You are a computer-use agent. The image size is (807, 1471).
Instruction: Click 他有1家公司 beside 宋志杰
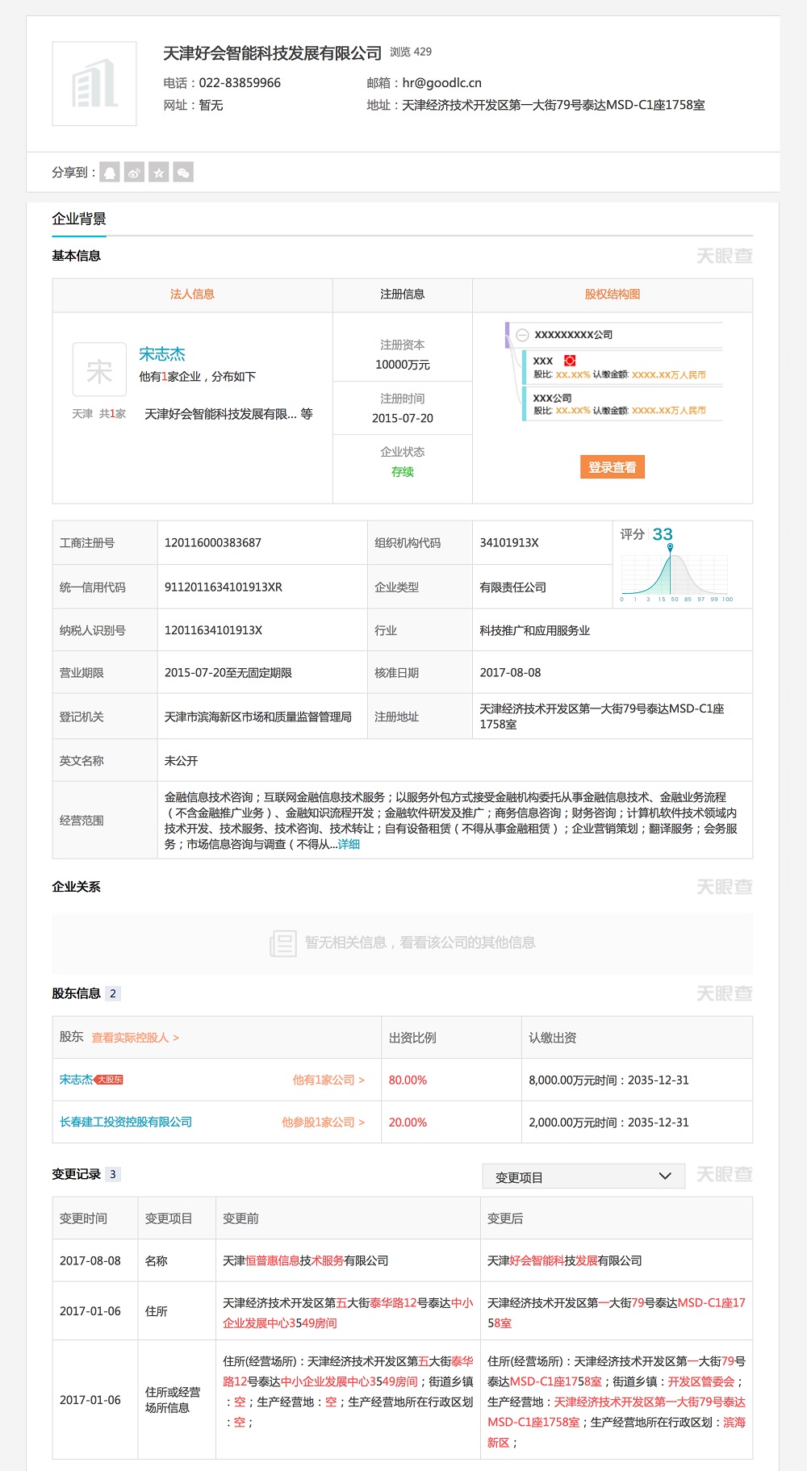tap(328, 1080)
